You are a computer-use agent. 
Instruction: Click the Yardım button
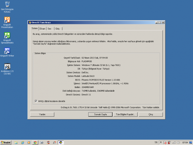point(42,114)
